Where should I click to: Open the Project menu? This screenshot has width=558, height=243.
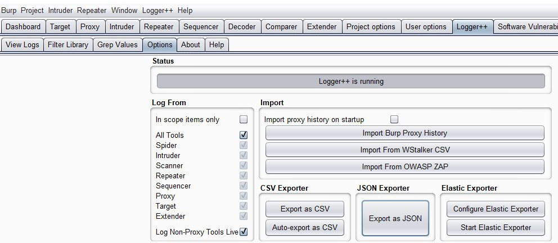(x=32, y=10)
